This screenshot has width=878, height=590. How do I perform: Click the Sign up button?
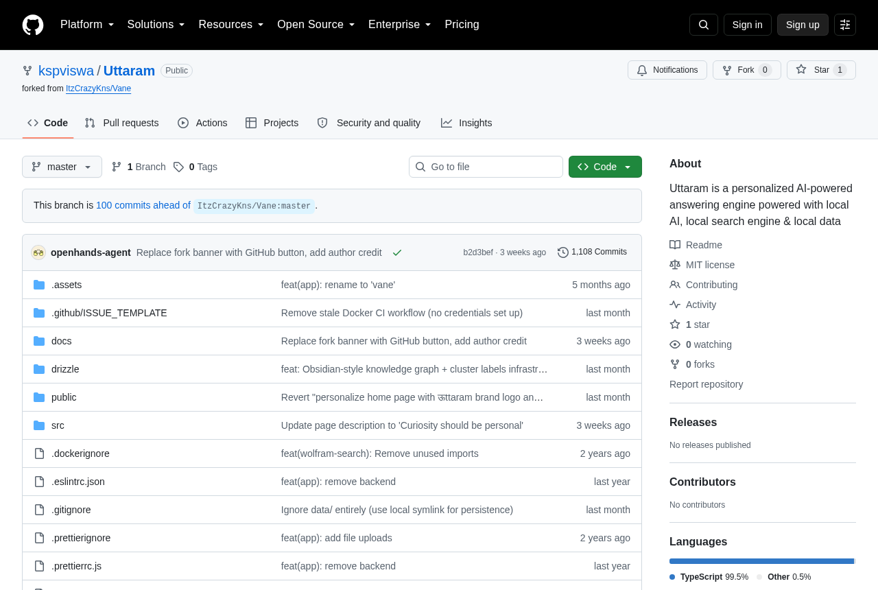click(x=803, y=25)
